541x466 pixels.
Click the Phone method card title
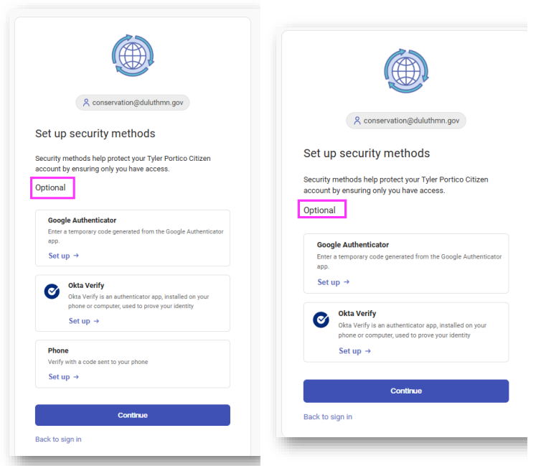(58, 350)
